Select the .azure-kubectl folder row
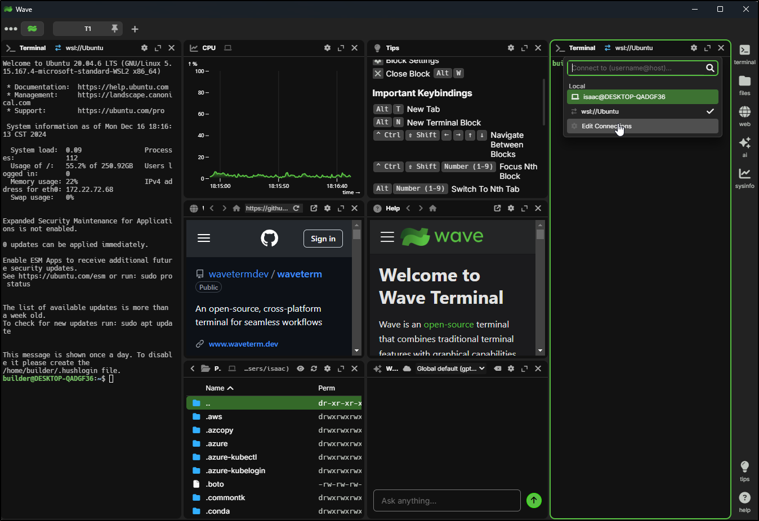This screenshot has height=521, width=759. pyautogui.click(x=274, y=457)
